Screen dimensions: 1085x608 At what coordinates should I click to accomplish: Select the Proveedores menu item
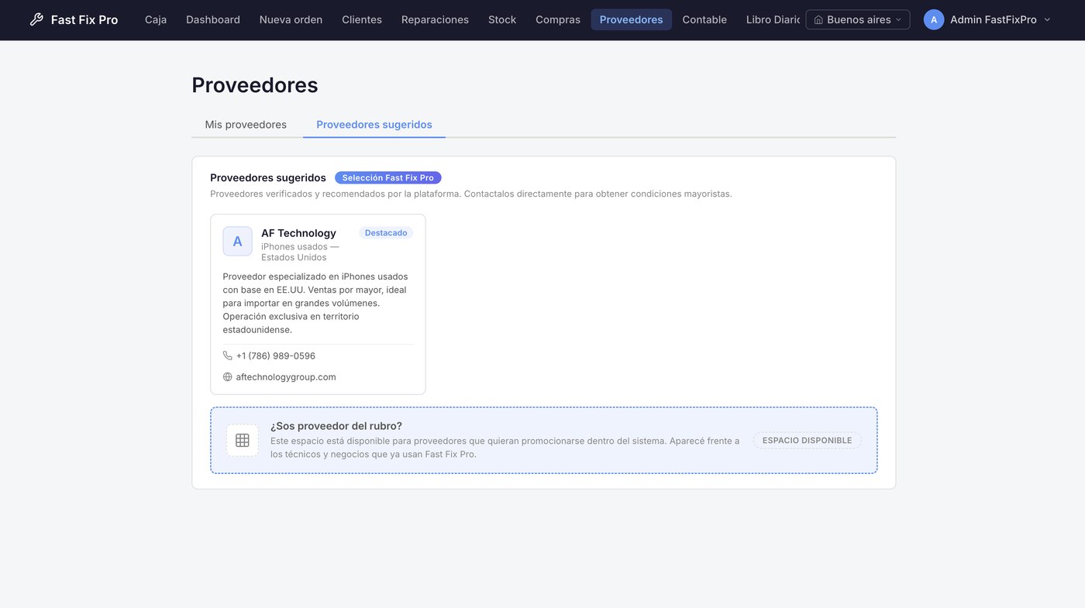tap(632, 19)
